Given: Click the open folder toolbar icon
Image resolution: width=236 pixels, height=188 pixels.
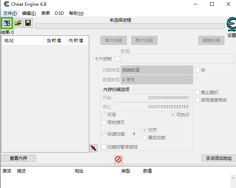Looking at the screenshot, I should [x=18, y=23].
